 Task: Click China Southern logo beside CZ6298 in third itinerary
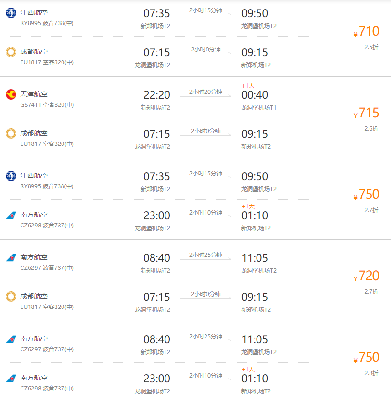11,215
